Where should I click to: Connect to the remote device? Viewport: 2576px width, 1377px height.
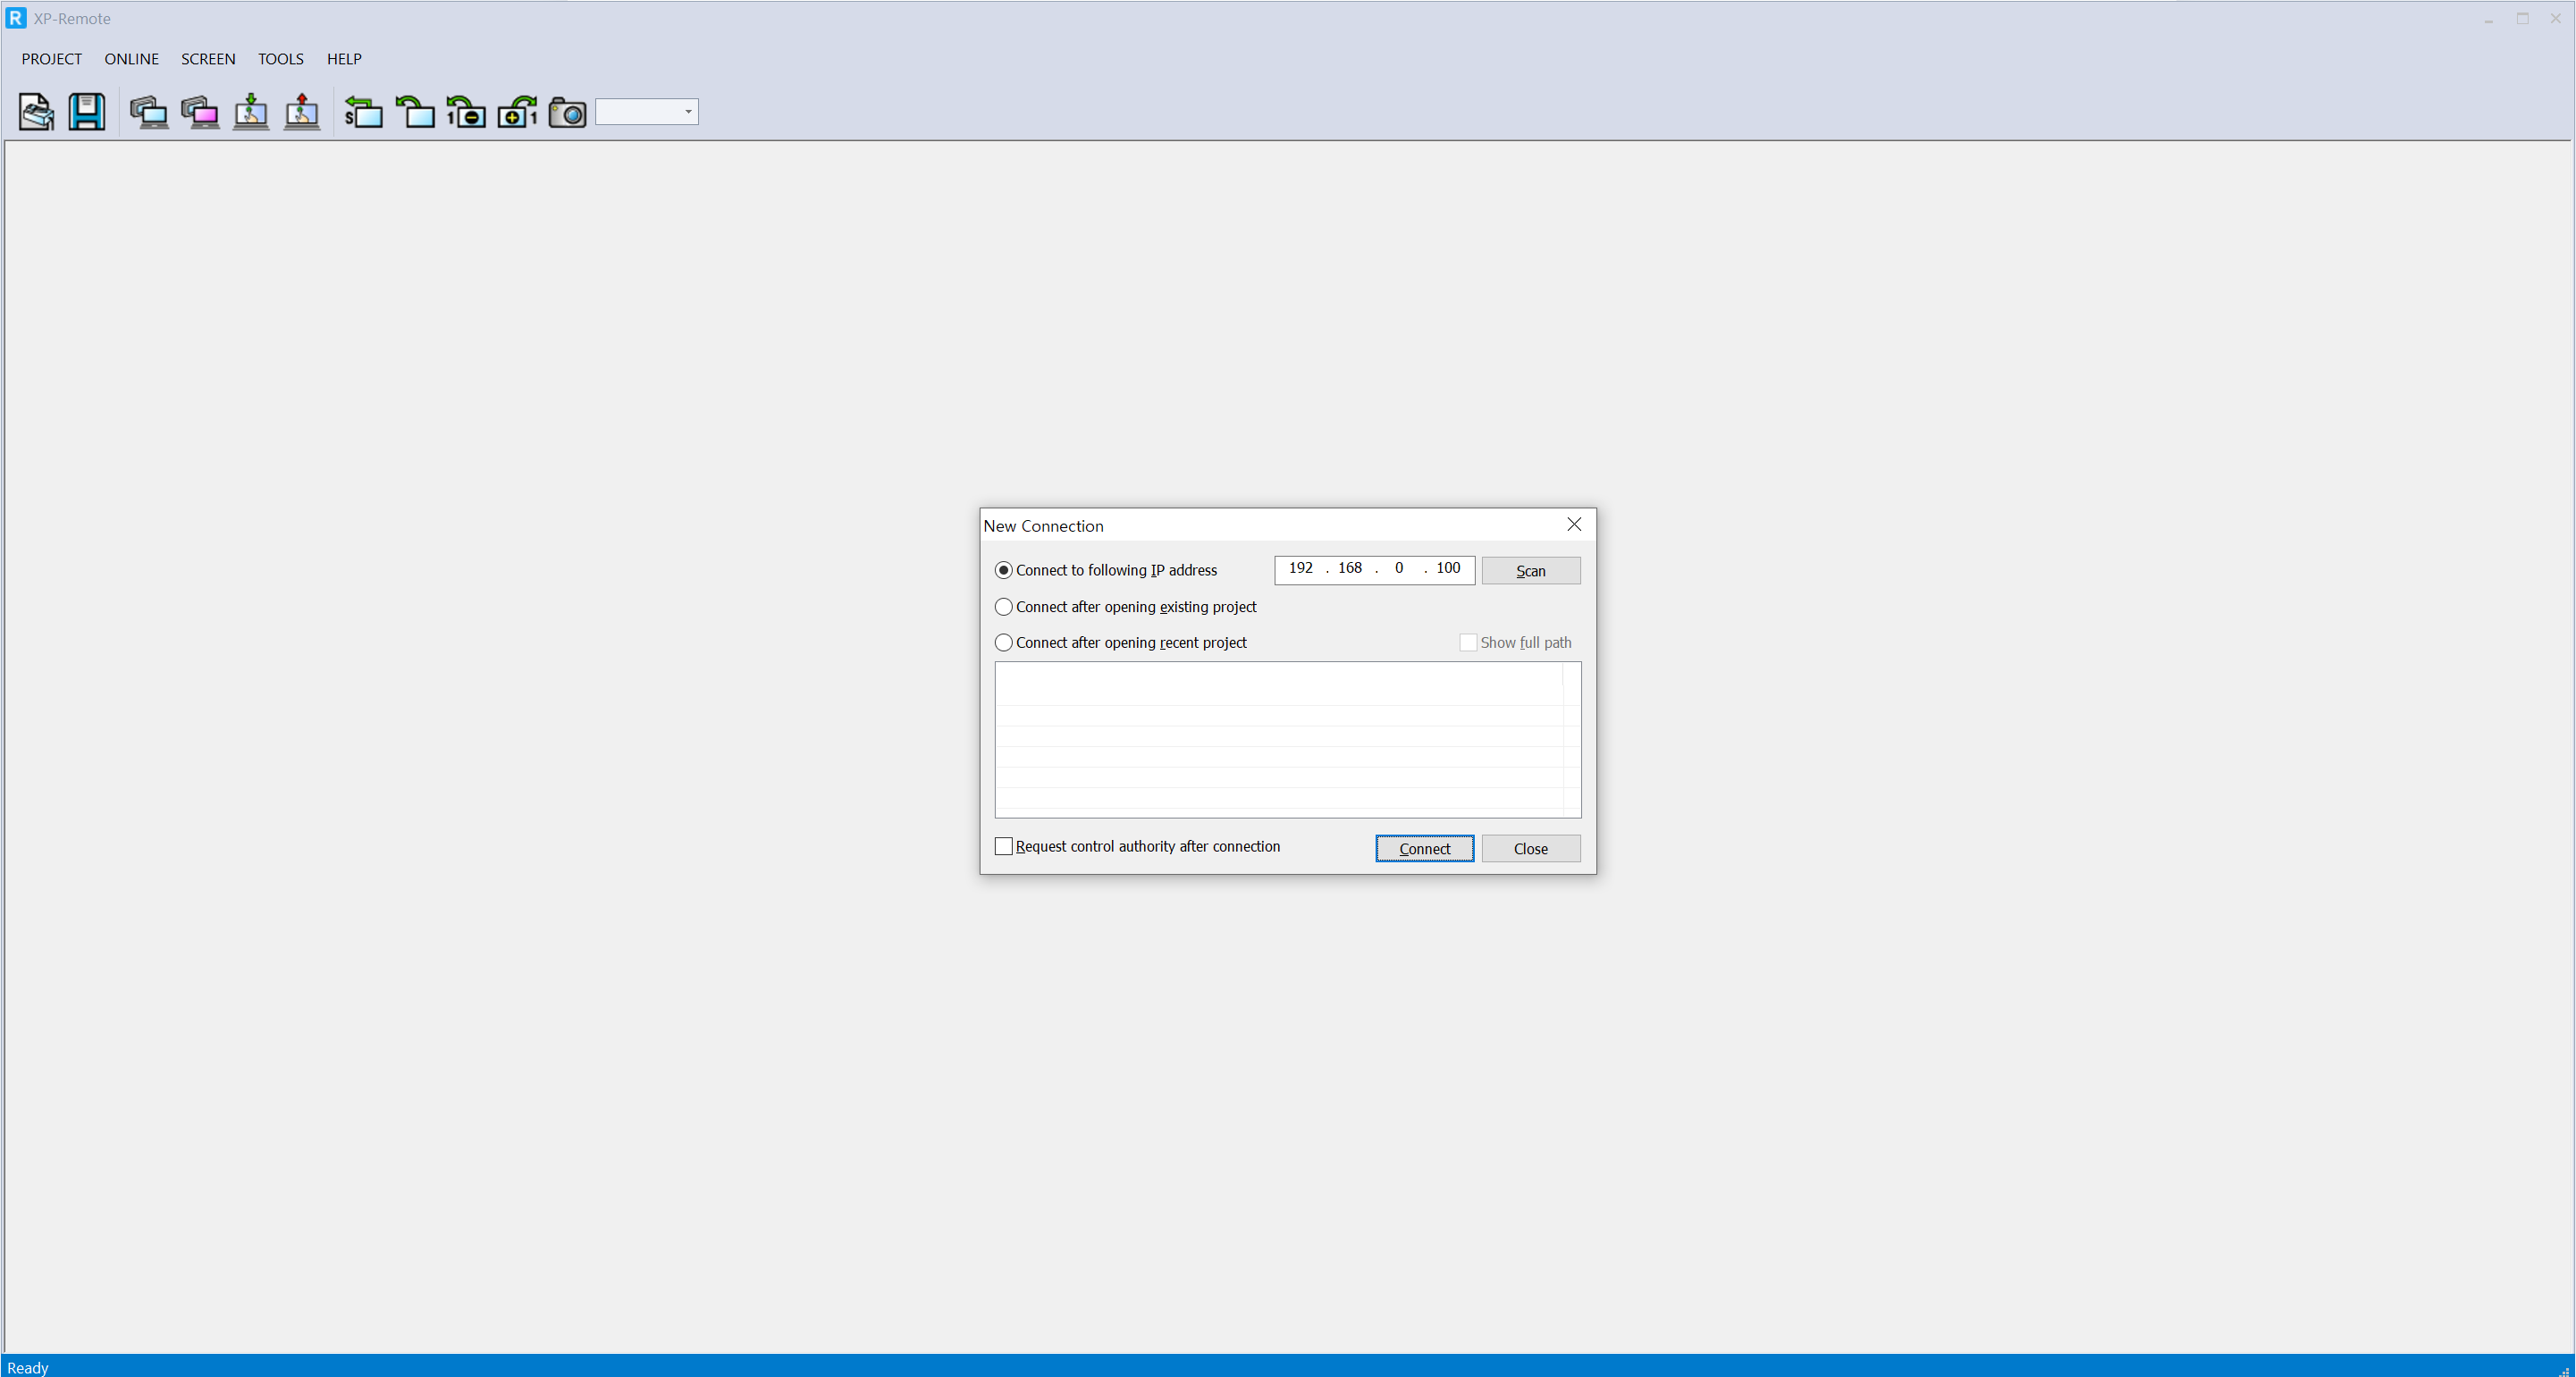(x=149, y=112)
